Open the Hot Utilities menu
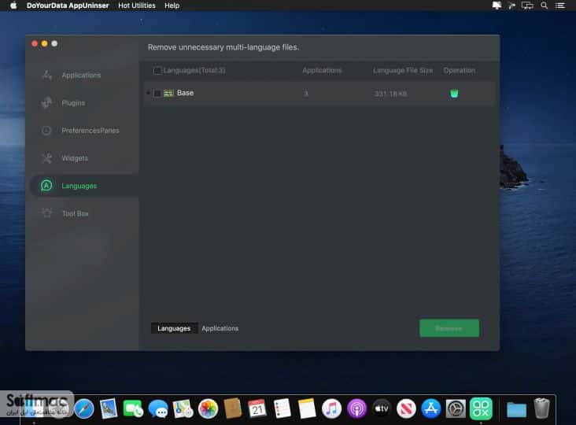576x425 pixels. (x=137, y=6)
